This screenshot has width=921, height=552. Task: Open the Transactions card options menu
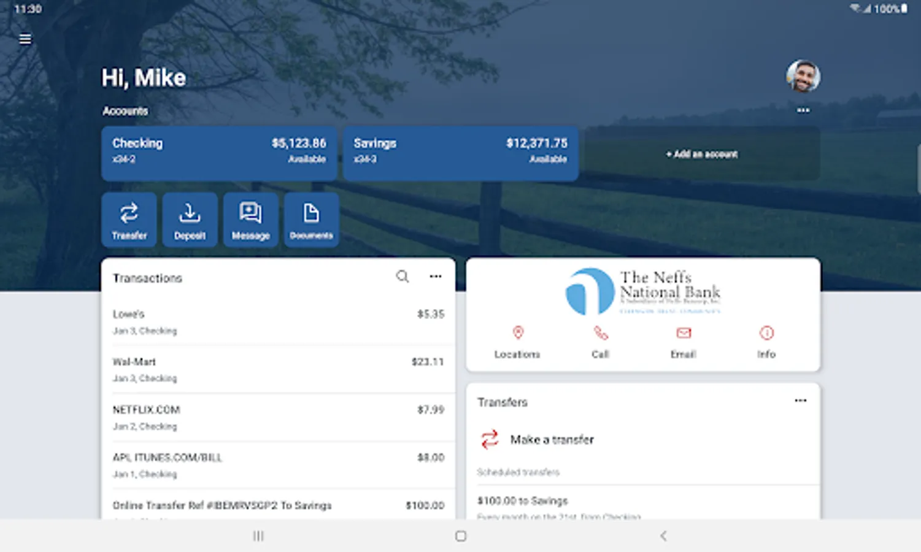click(x=436, y=277)
